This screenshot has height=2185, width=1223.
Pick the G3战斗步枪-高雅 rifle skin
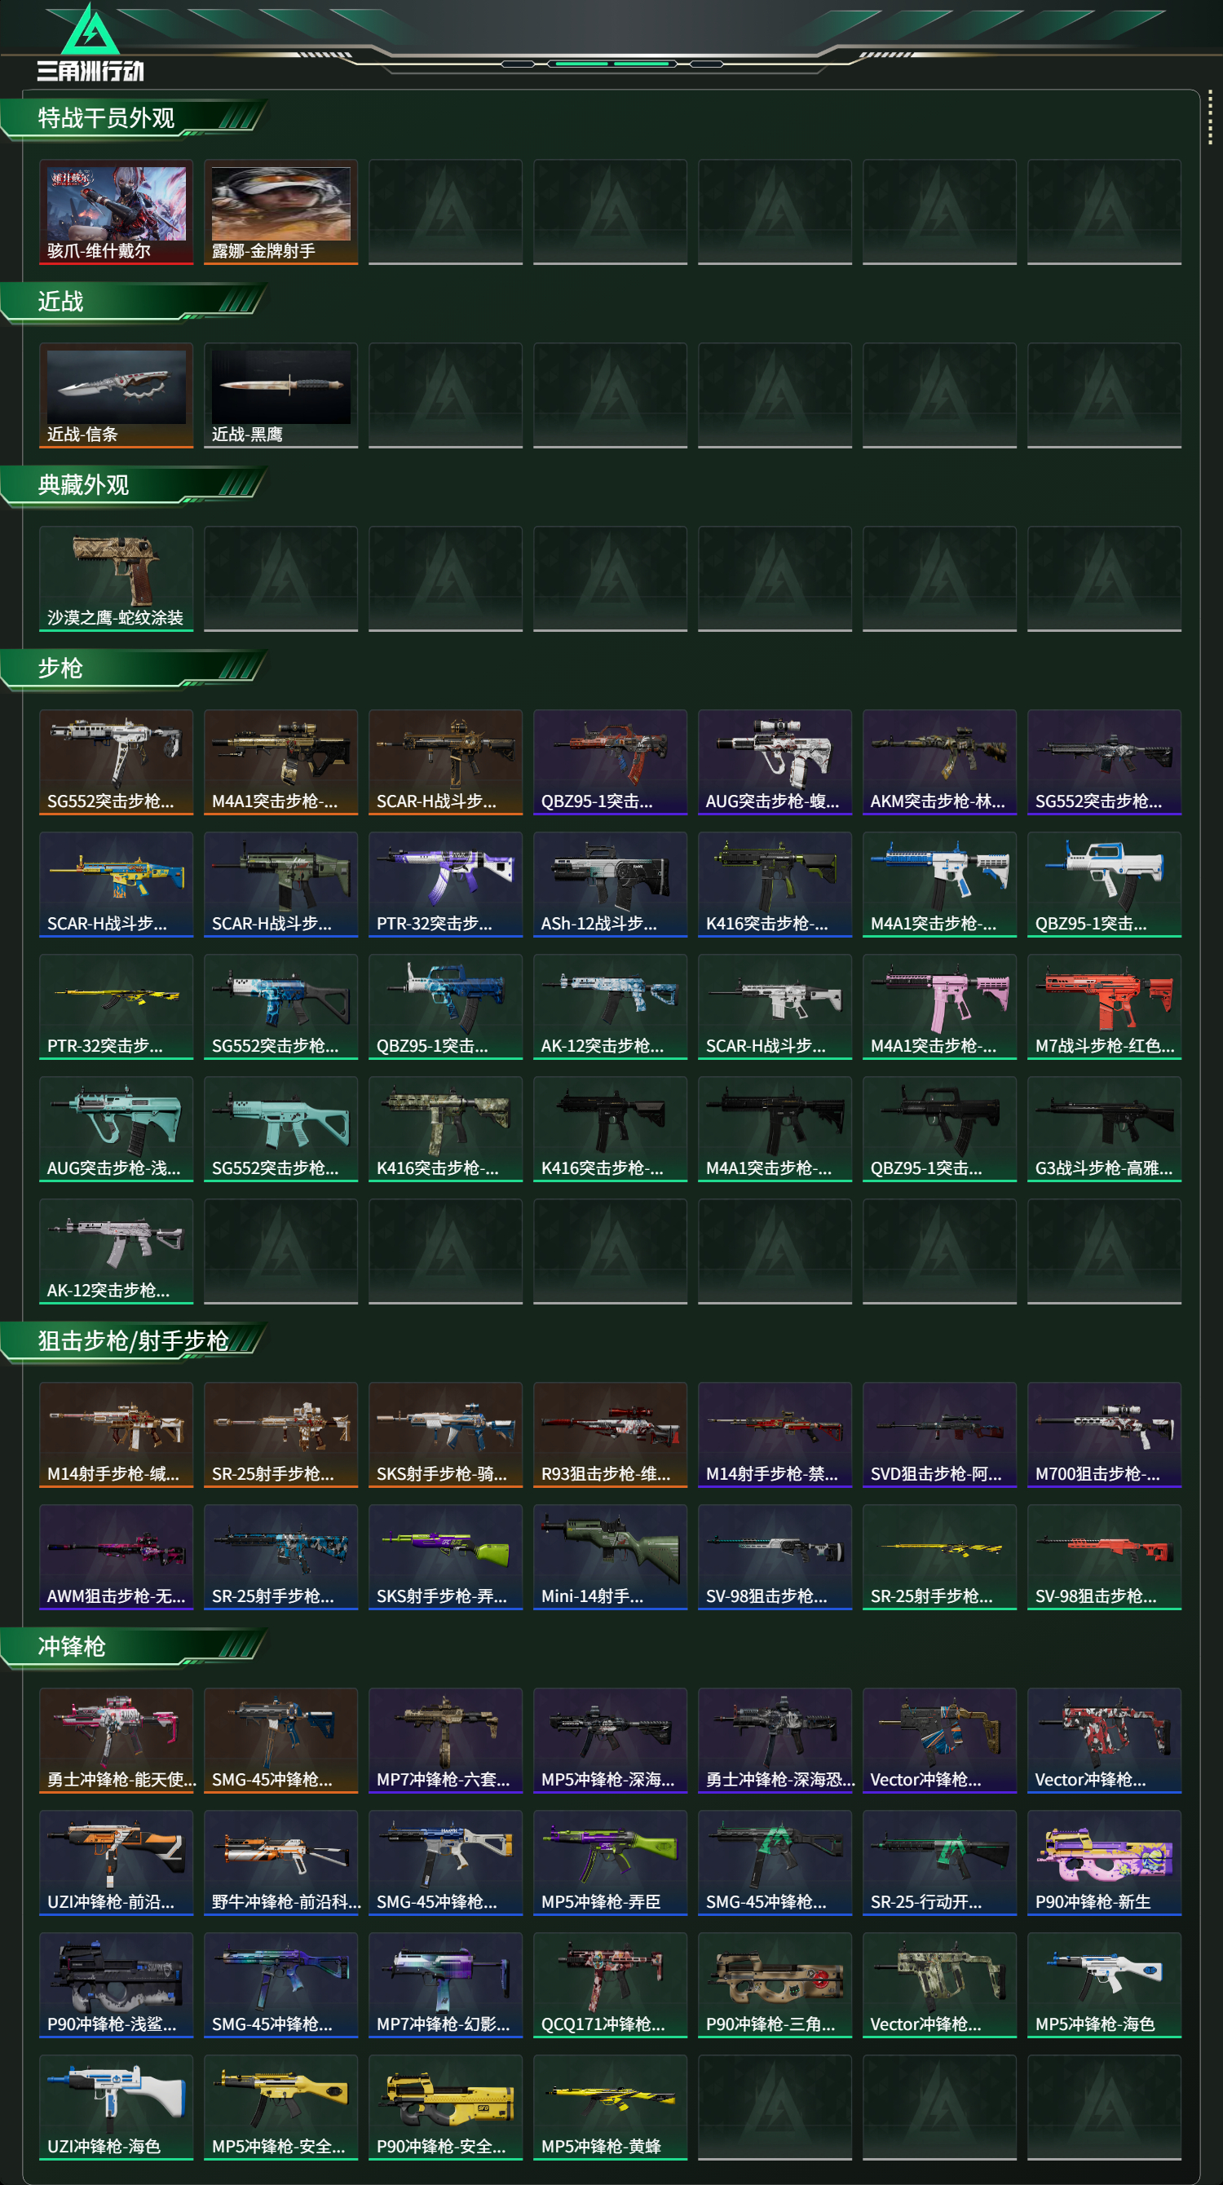pos(1104,1128)
